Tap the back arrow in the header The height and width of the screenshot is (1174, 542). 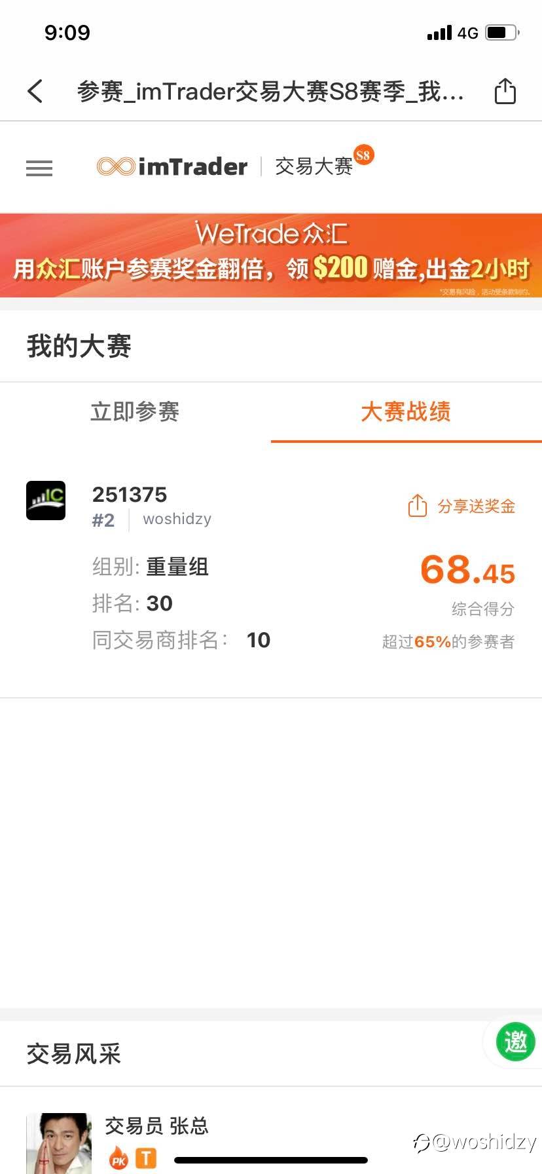(35, 91)
